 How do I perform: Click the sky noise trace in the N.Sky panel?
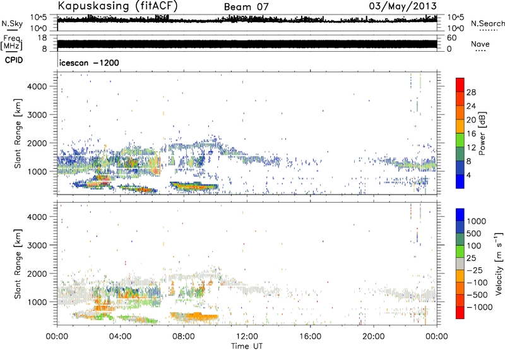point(247,20)
